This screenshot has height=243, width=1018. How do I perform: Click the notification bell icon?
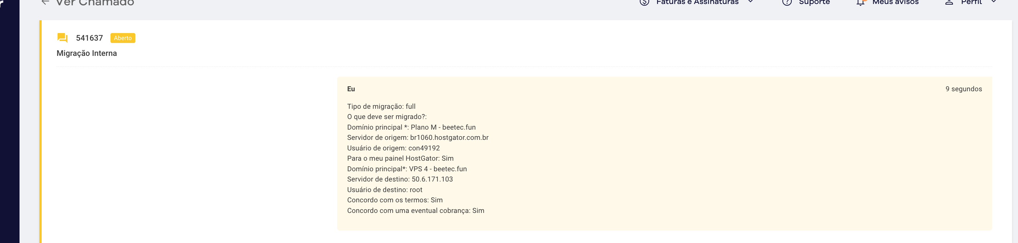click(860, 2)
